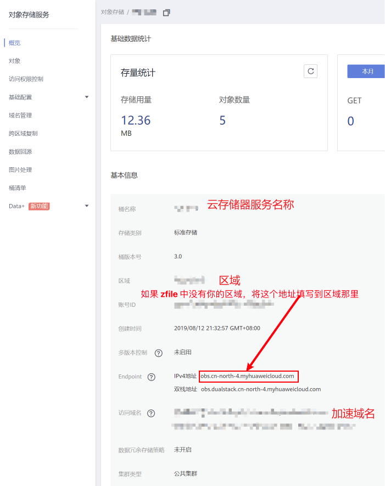This screenshot has width=385, height=486.
Task: Open 域名管理 in the sidebar
Action: [x=20, y=115]
